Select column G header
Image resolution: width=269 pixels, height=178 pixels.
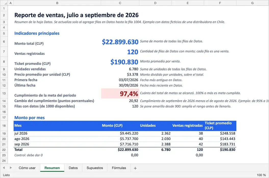(x=252, y=3)
